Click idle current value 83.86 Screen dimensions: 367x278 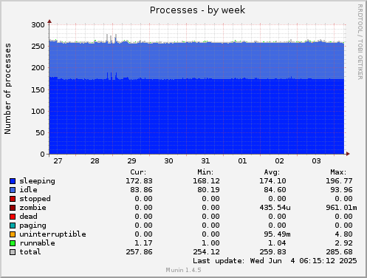click(141, 190)
